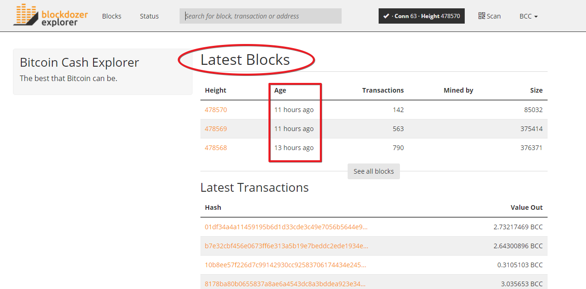Click the value 3.035653 BCC
The height and width of the screenshot is (289, 586).
[x=522, y=284]
